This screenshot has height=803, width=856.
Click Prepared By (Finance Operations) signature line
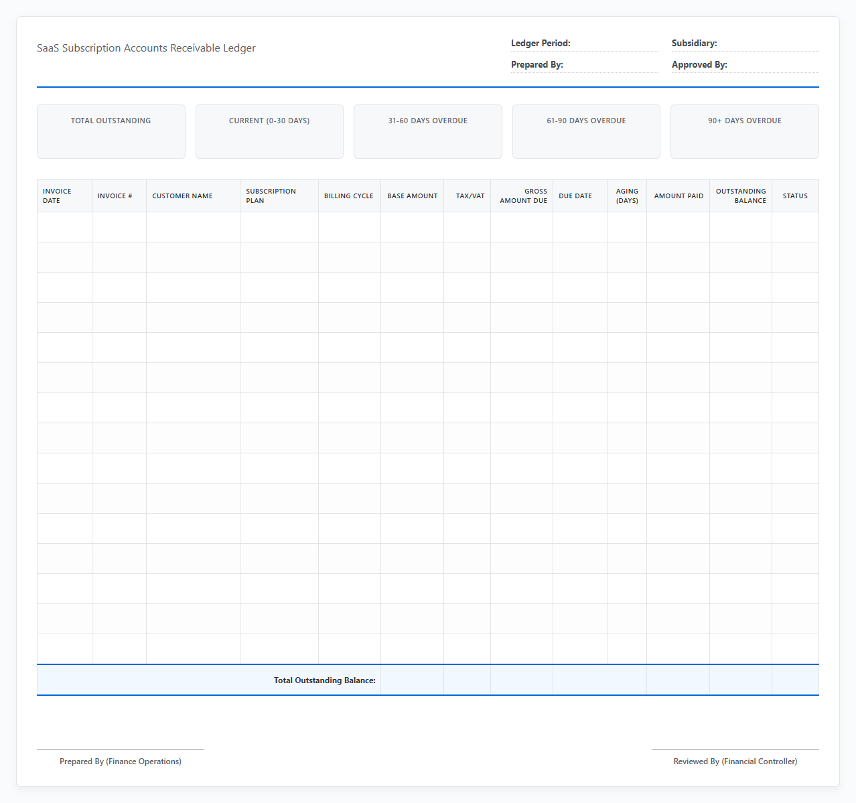point(121,757)
